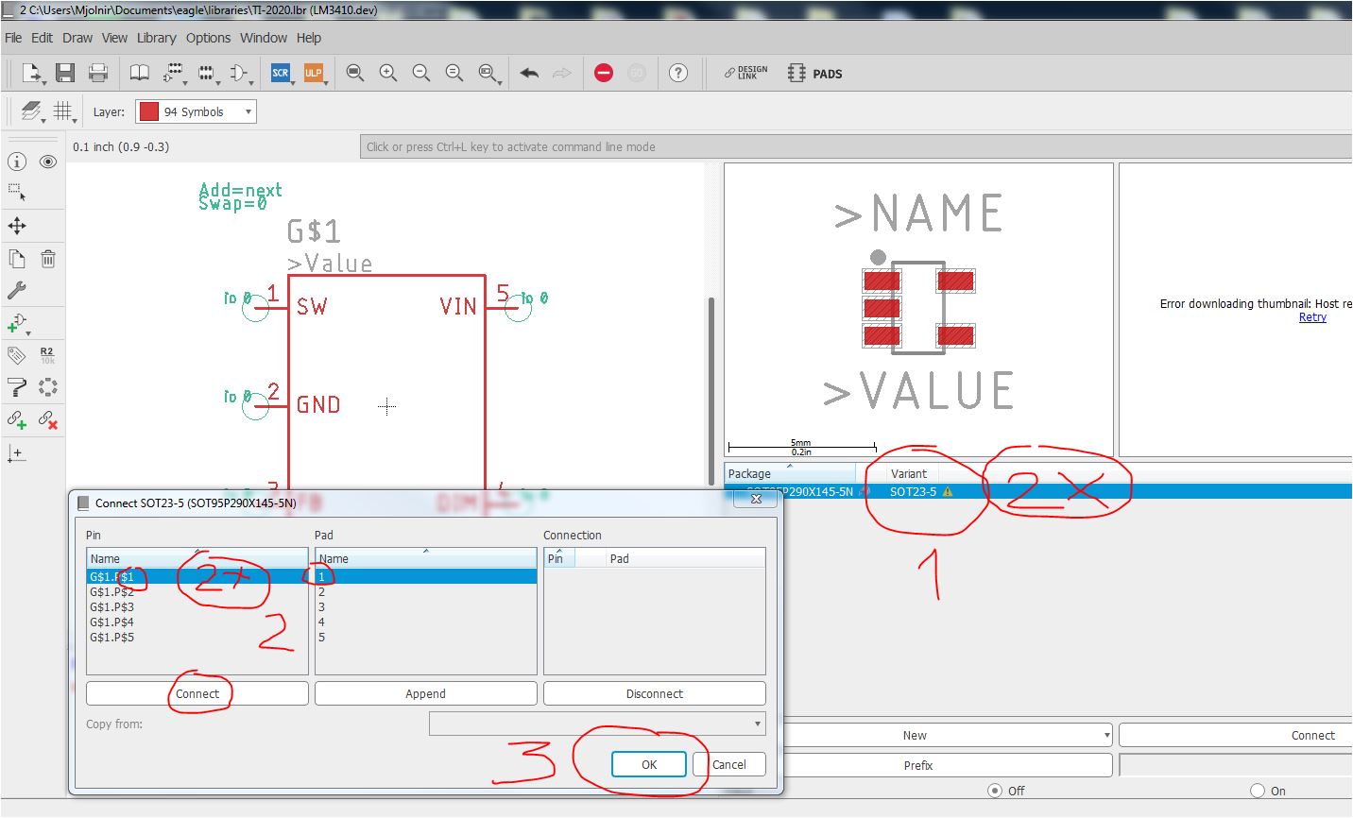Open help with the question mark icon
Image resolution: width=1353 pixels, height=818 pixels.
tap(678, 73)
